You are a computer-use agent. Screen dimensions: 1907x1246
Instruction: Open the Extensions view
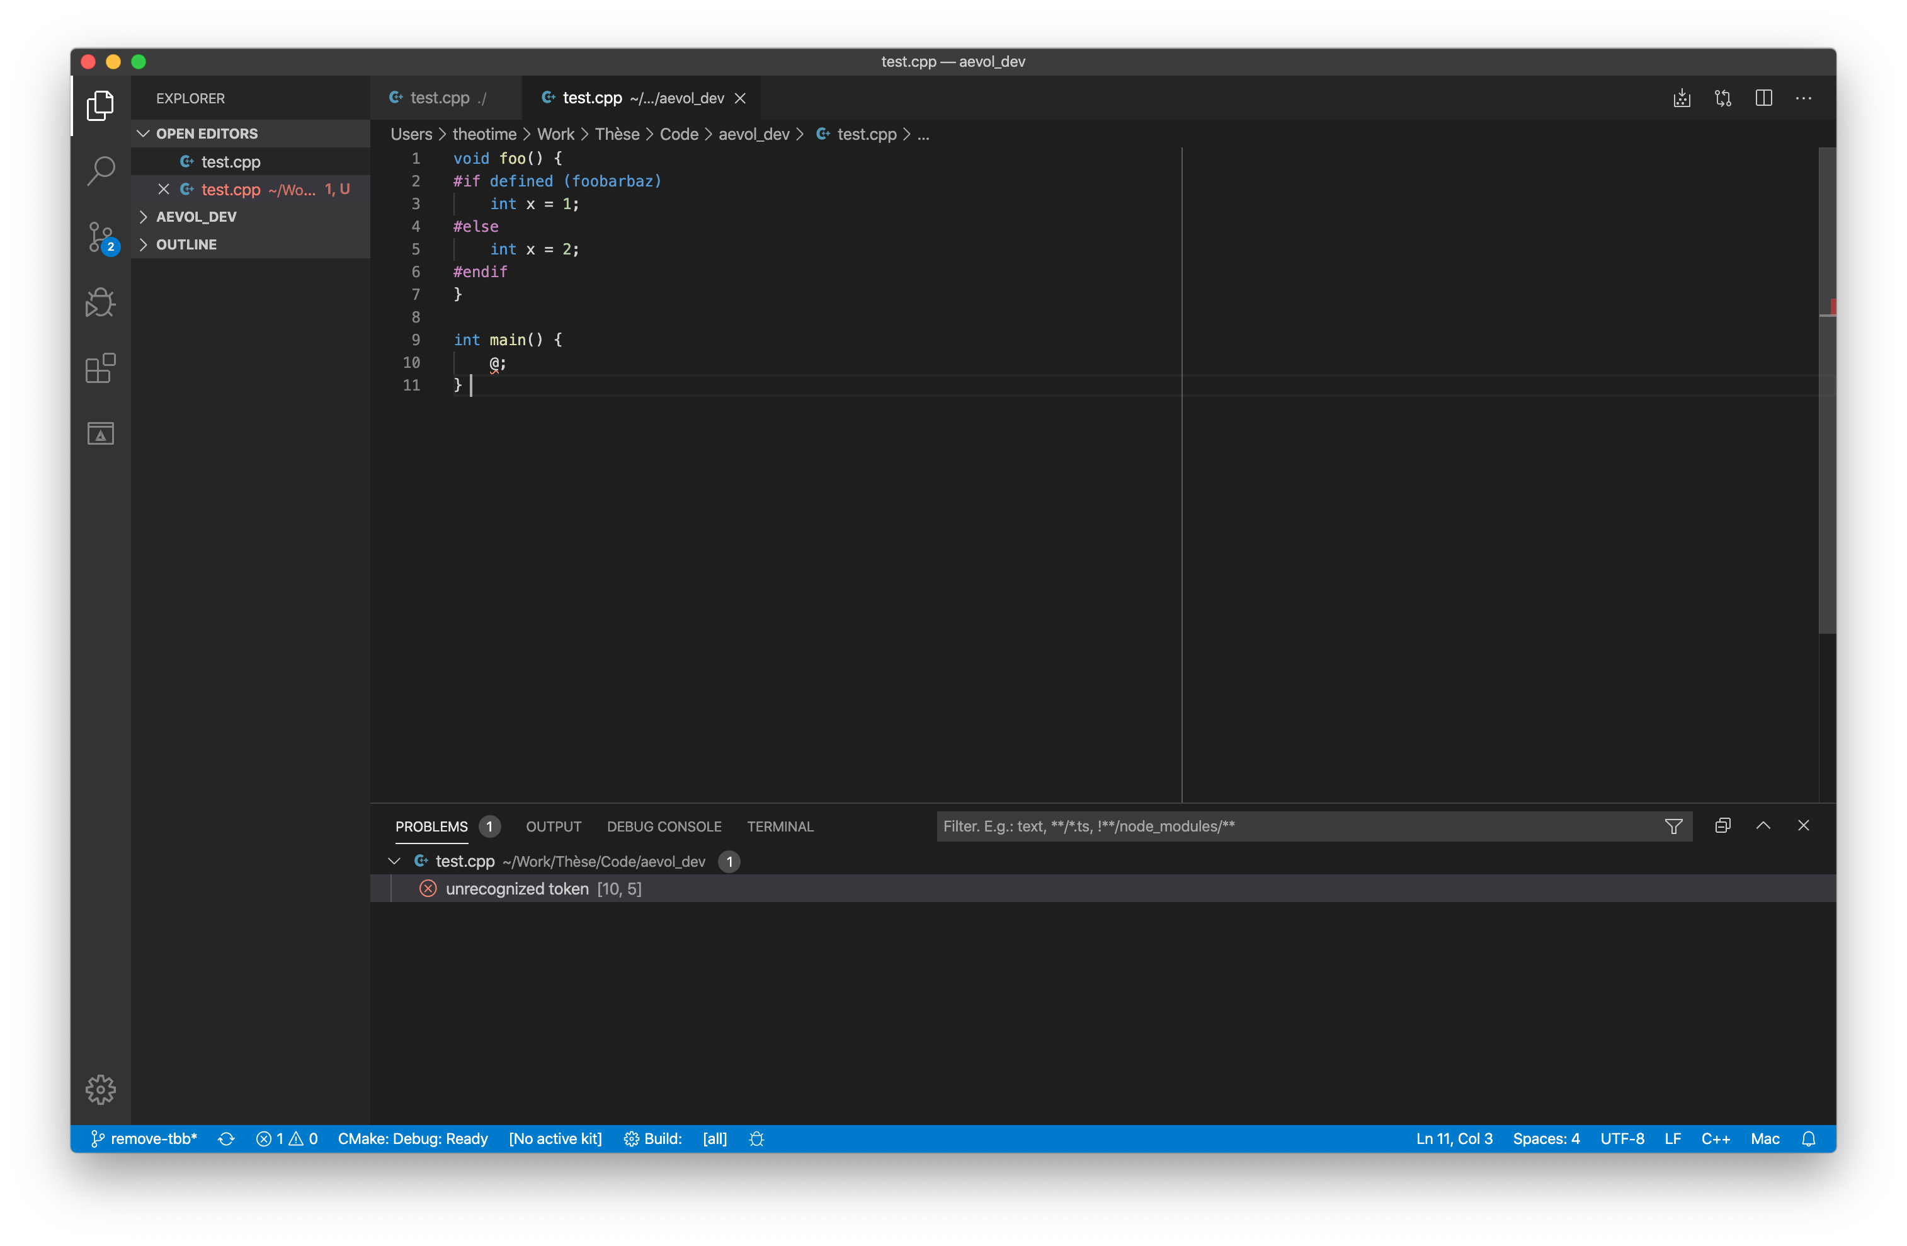tap(100, 368)
